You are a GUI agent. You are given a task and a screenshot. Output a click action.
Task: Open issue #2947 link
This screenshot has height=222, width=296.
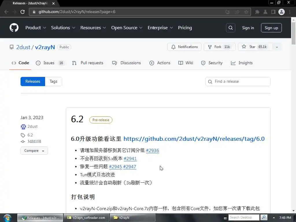pyautogui.click(x=130, y=167)
